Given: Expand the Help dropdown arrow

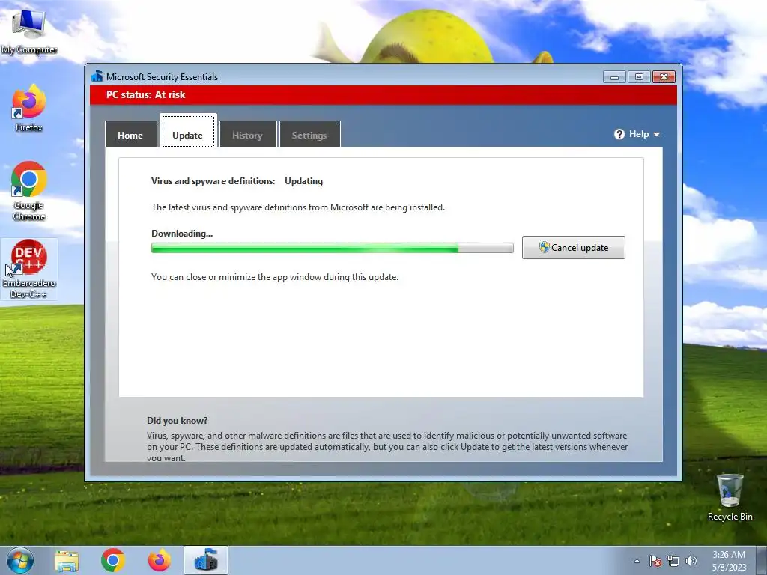Looking at the screenshot, I should 656,135.
